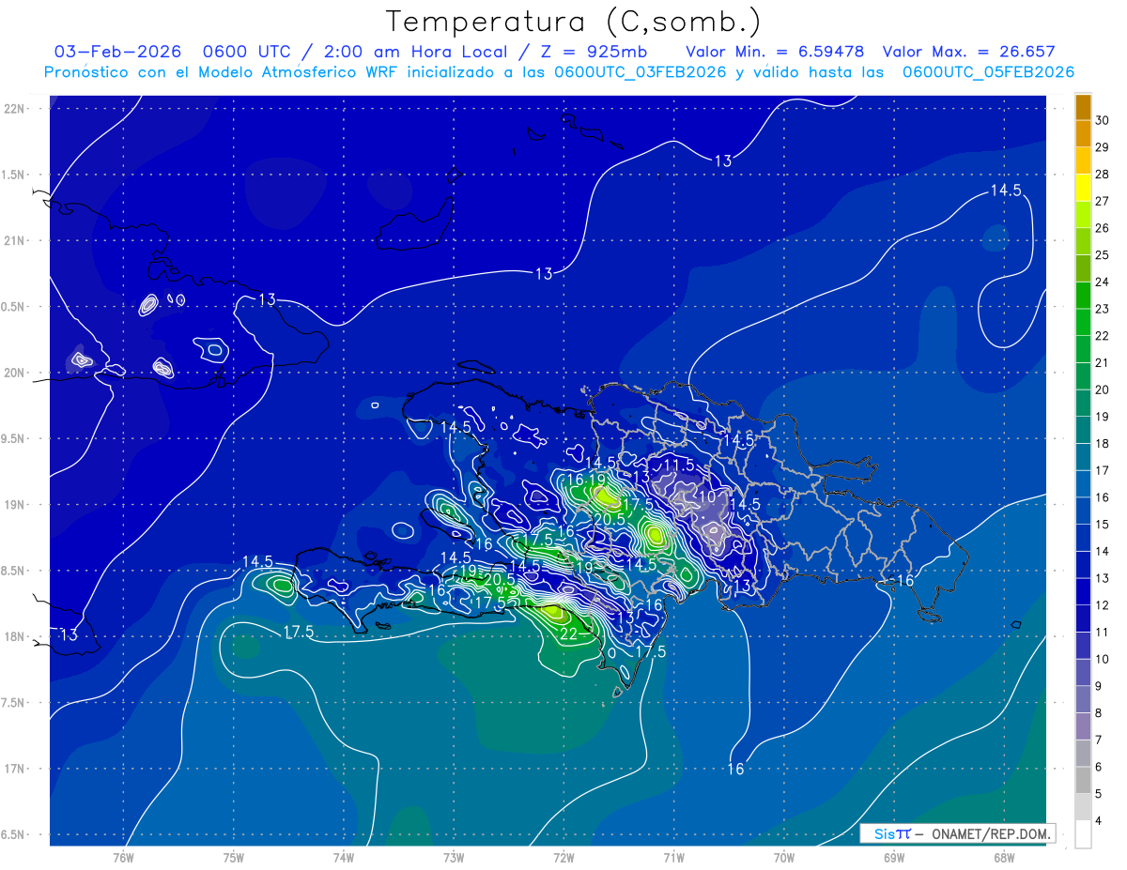Click the 22 contour label on the map
Screen dimensions: 1127x870
coord(569,634)
